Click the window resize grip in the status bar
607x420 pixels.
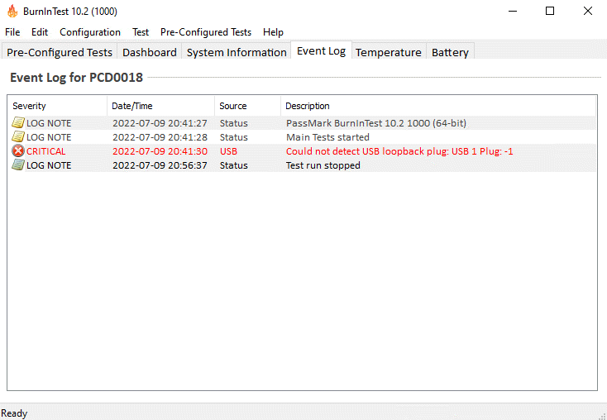[602, 415]
